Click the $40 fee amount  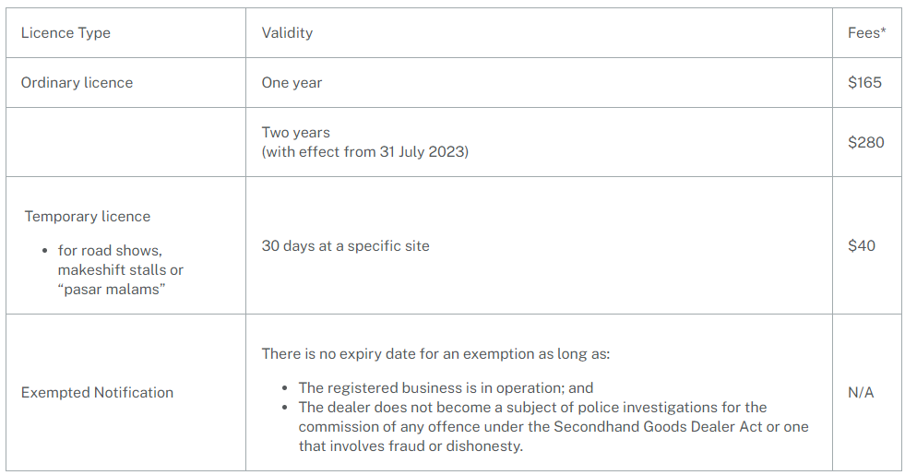(862, 246)
